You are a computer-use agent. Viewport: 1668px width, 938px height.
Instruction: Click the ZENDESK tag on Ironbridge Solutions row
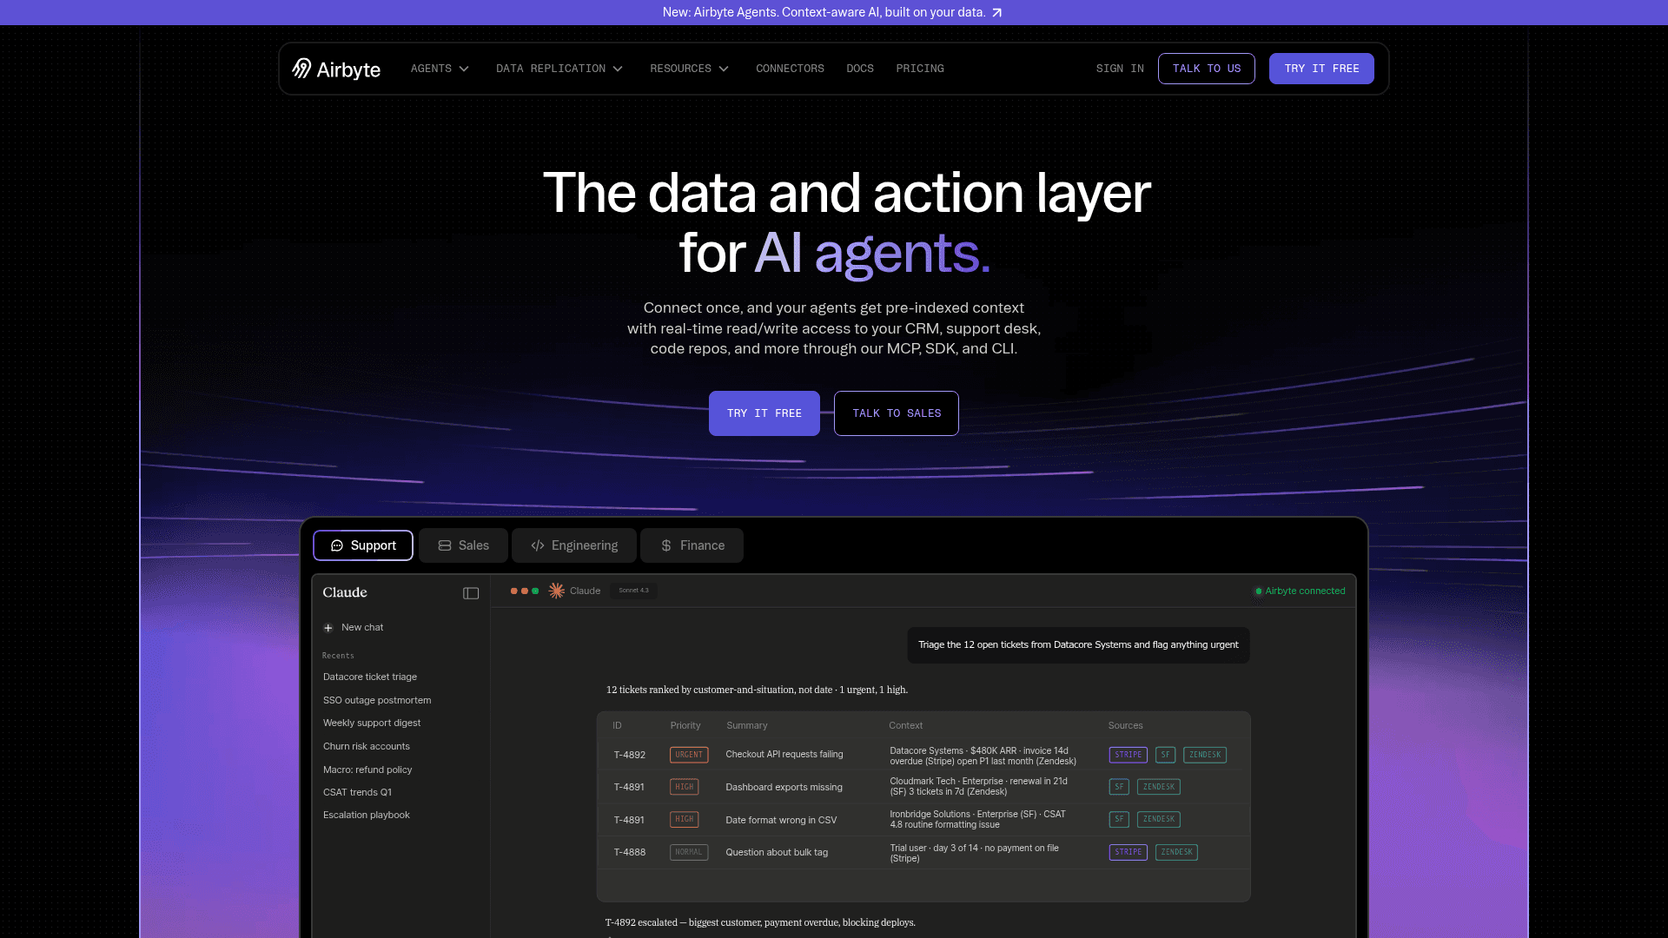(x=1159, y=819)
